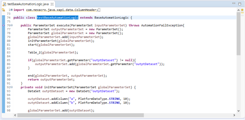
Task: Click the horizontal scrollbar right arrow
Action: pyautogui.click(x=234, y=115)
